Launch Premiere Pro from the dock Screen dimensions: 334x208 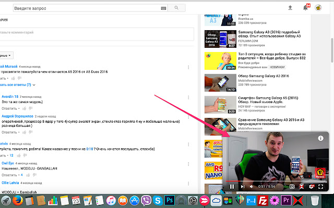click(x=286, y=200)
